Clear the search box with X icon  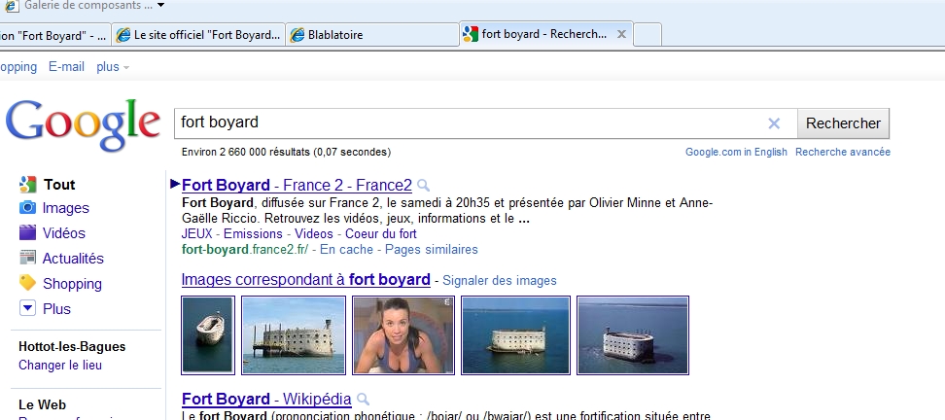pyautogui.click(x=774, y=123)
